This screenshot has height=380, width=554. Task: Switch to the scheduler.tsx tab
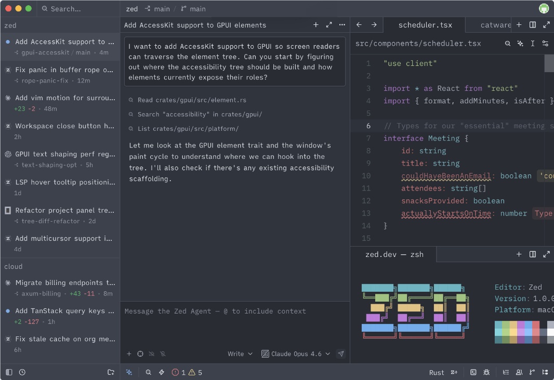tap(425, 25)
